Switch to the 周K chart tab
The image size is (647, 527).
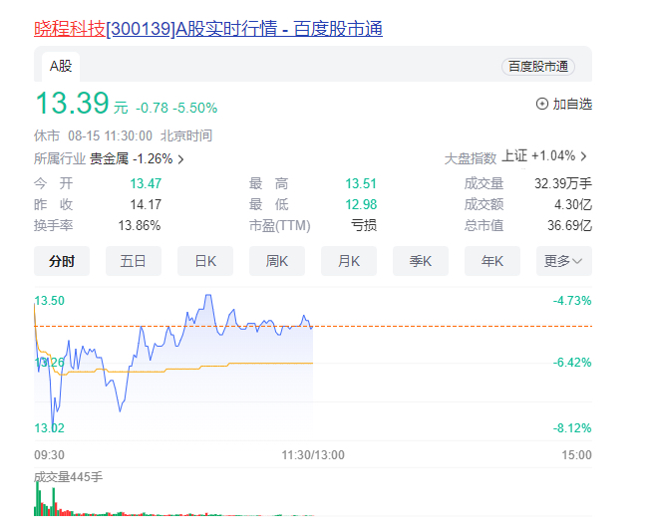277,261
